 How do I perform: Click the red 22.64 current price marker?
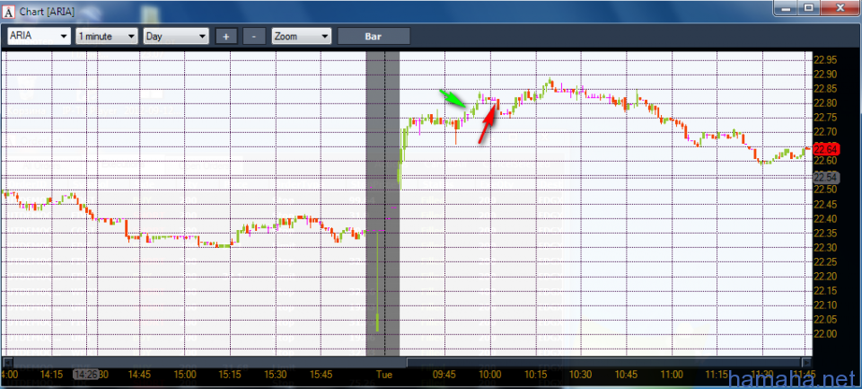click(x=826, y=149)
